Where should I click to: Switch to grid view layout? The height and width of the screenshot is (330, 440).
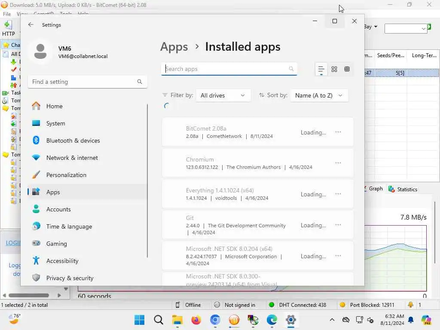tap(334, 69)
